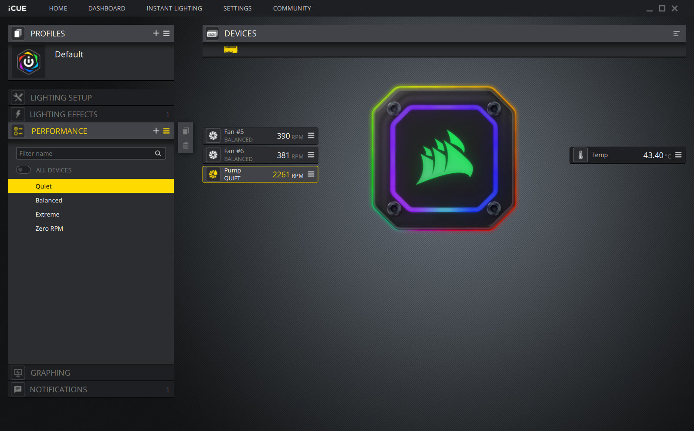Click the Devices keyboard icon
This screenshot has height=431, width=694.
[212, 34]
